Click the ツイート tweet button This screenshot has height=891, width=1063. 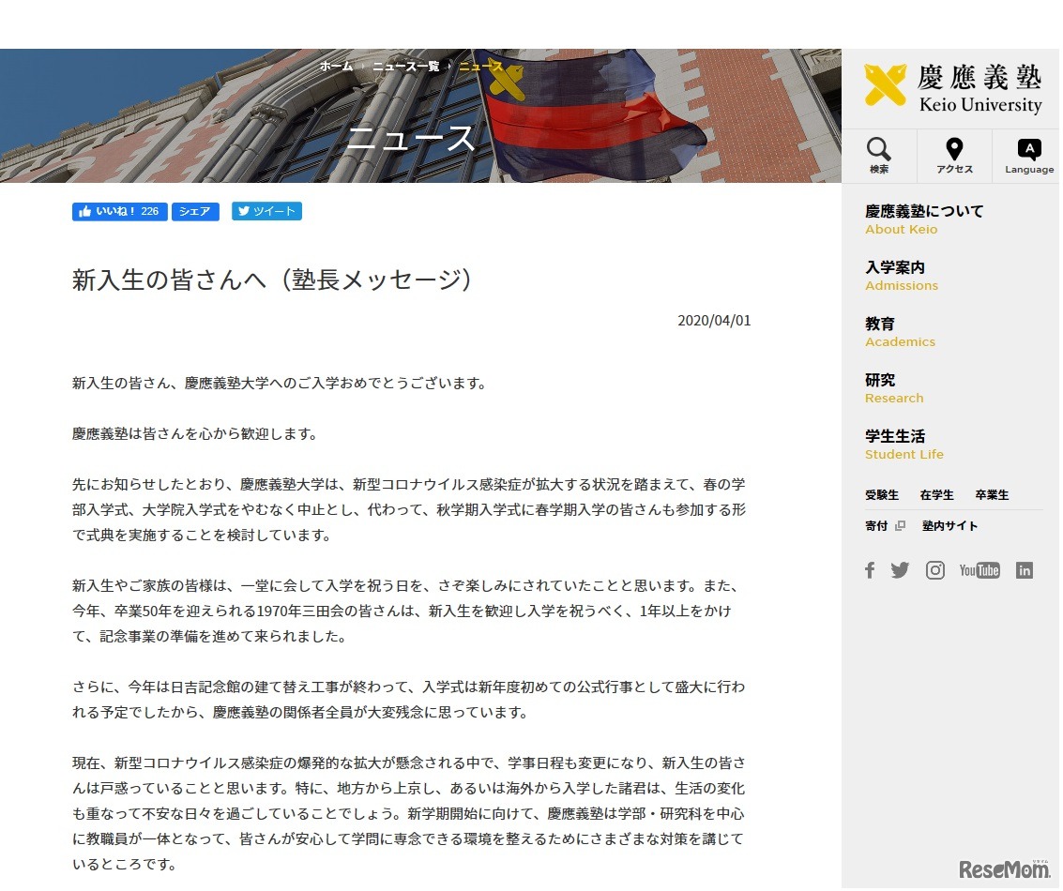(266, 211)
